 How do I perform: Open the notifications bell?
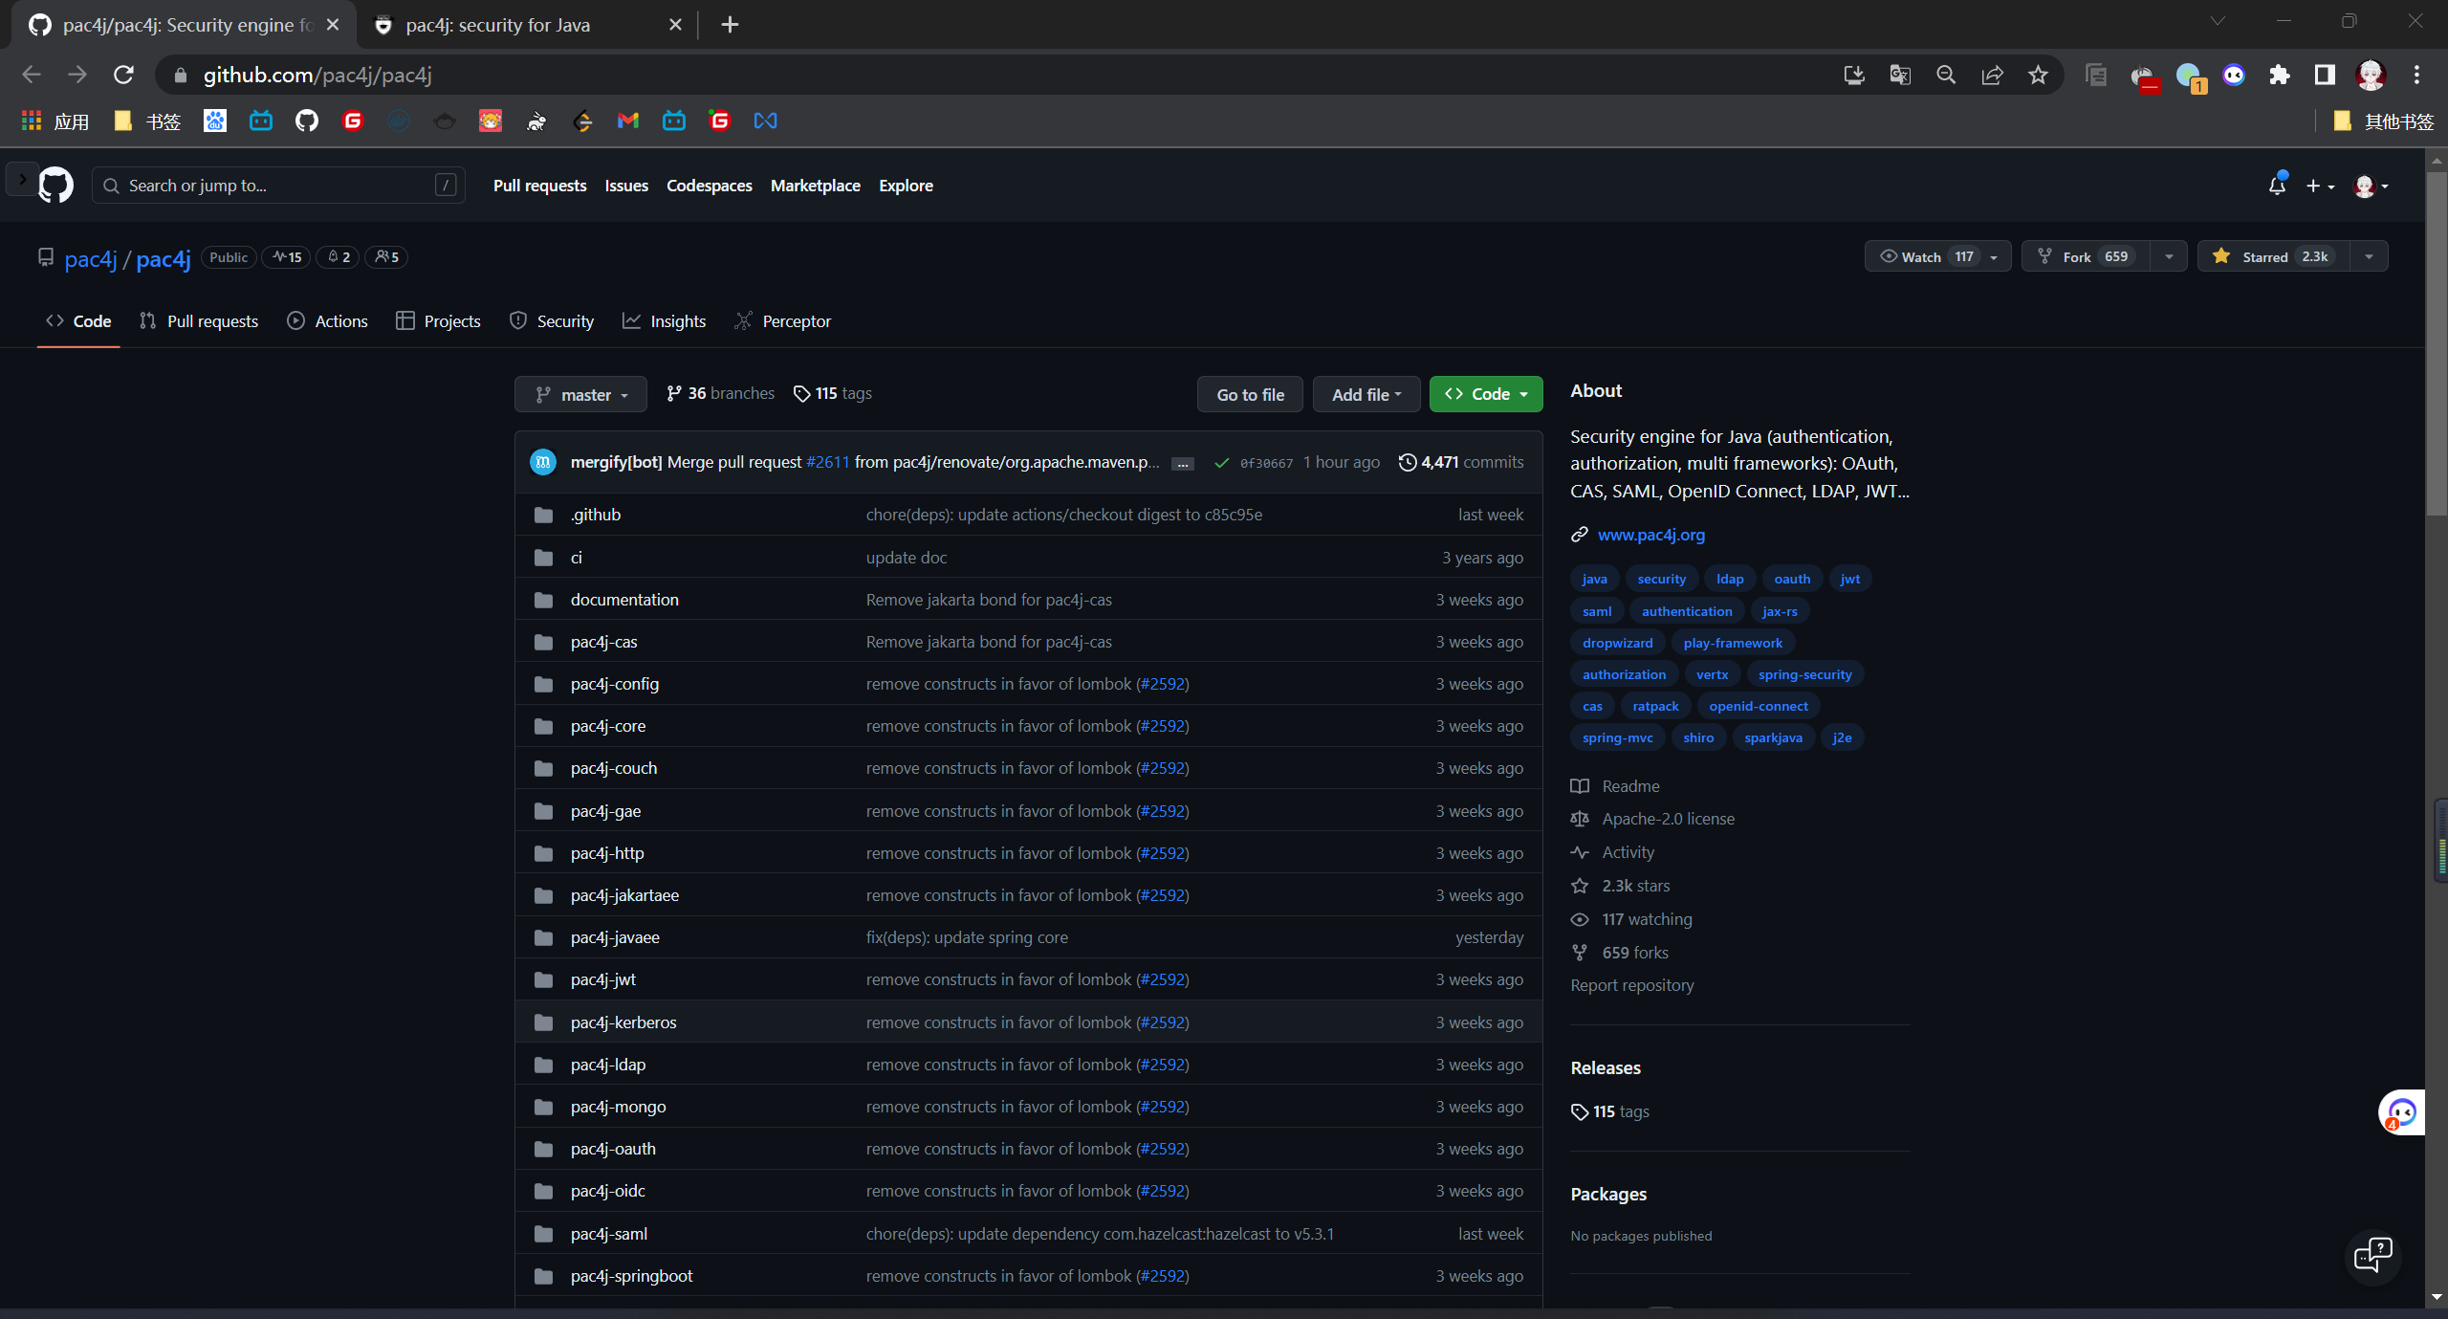[x=2277, y=186]
